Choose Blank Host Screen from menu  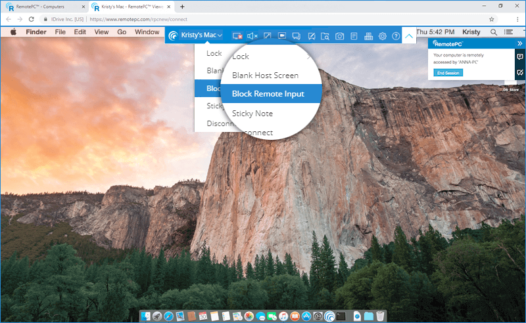(x=265, y=75)
